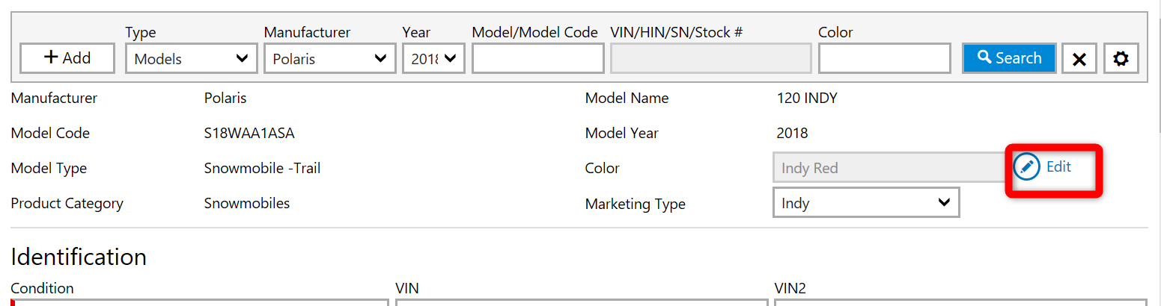
Task: Click the Model Year value 2018
Action: coord(793,134)
